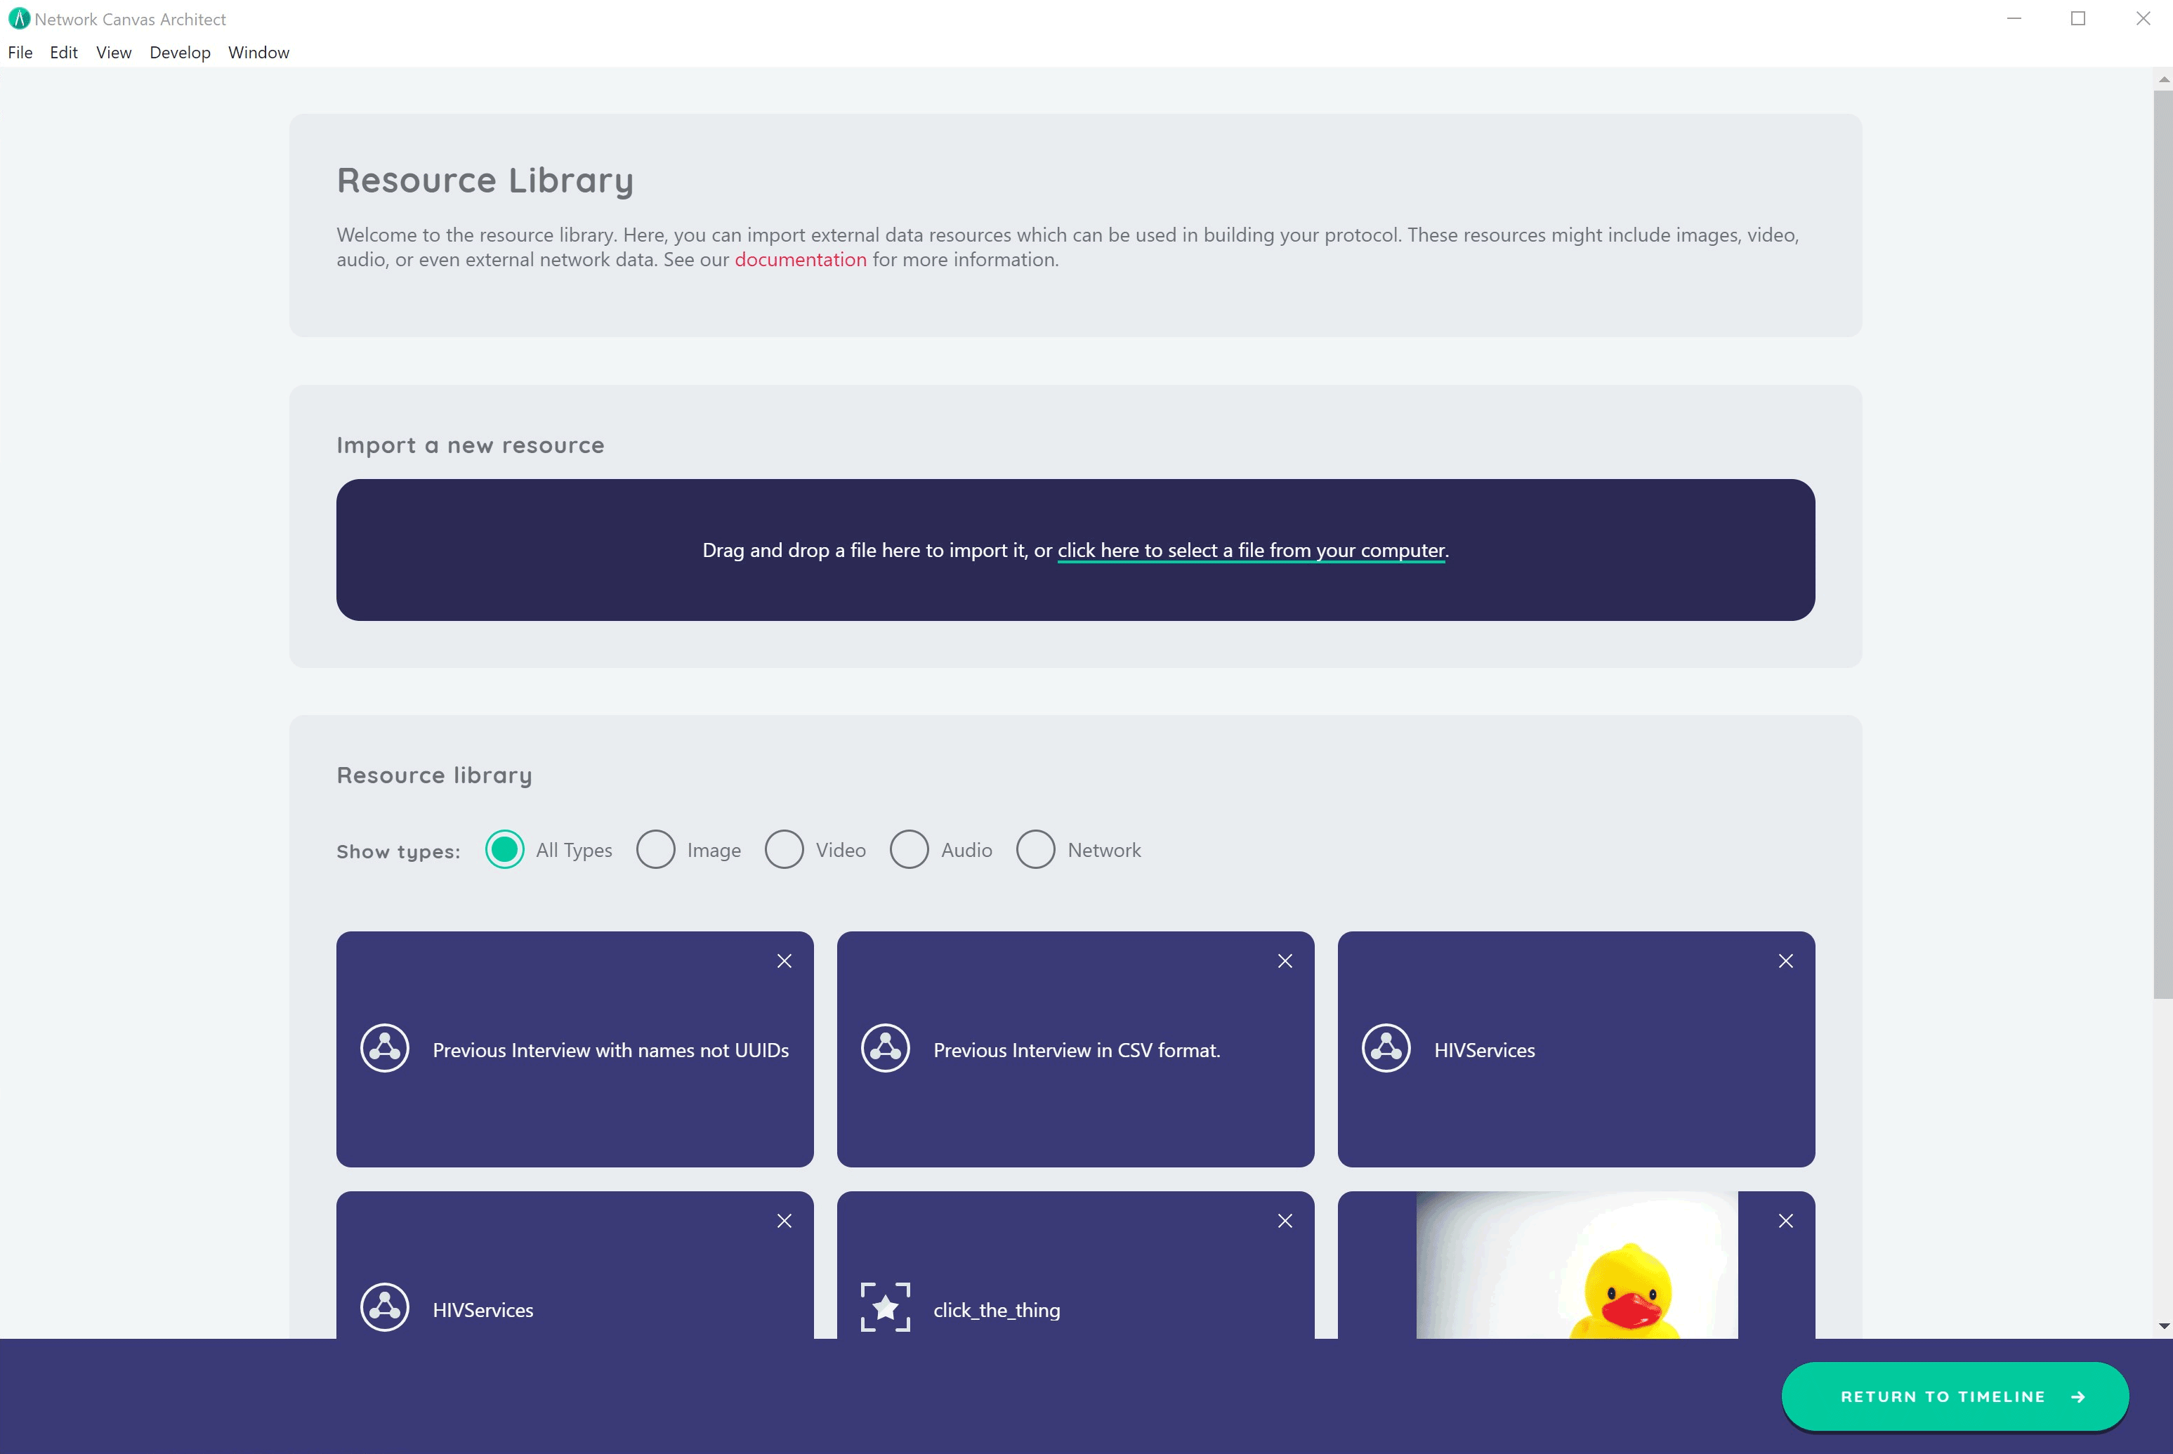Click link to select file from computer
The width and height of the screenshot is (2173, 1454).
point(1251,550)
